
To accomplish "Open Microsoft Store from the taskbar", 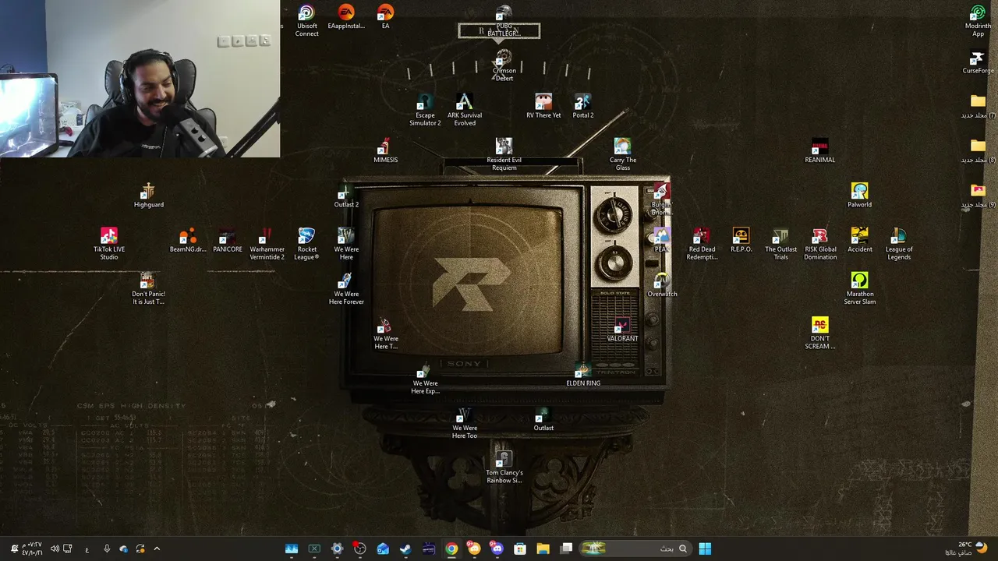I will pyautogui.click(x=520, y=549).
